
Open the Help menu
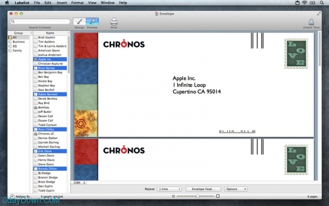click(x=123, y=3)
